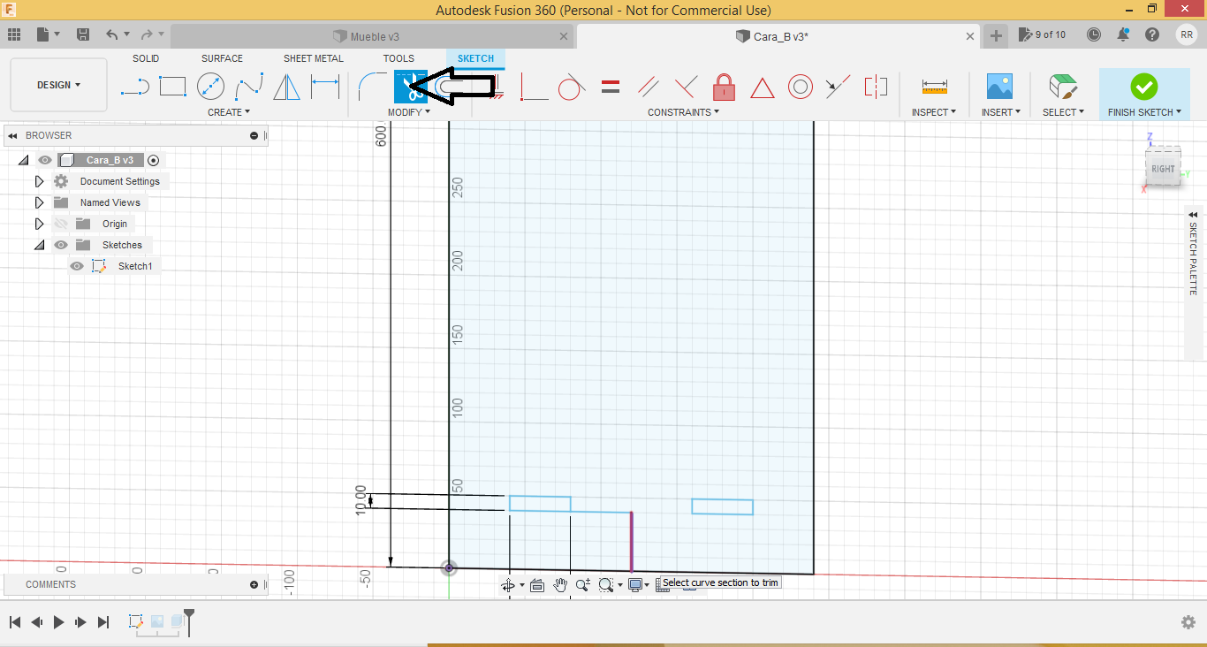The width and height of the screenshot is (1207, 647).
Task: Apply the Perpendicular constraint
Action: click(686, 87)
